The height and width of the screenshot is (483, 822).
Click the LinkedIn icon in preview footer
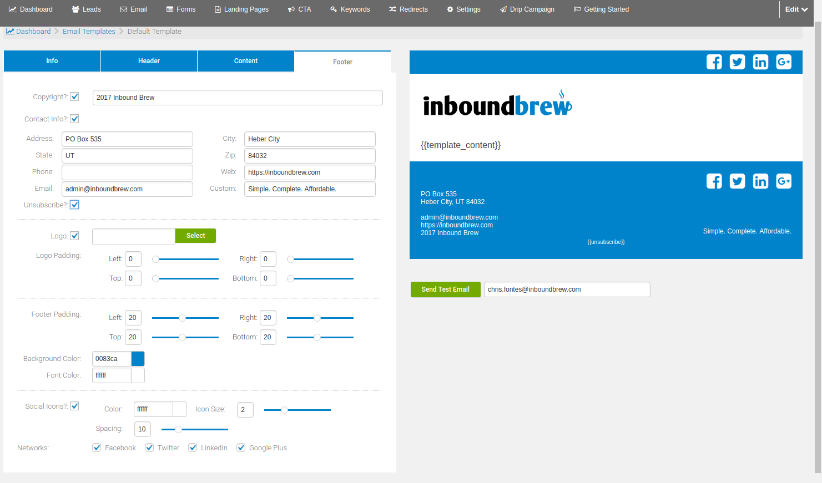pyautogui.click(x=760, y=181)
